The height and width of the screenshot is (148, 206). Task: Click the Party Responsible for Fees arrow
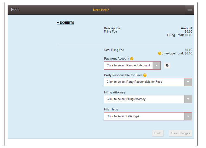pos(188,82)
